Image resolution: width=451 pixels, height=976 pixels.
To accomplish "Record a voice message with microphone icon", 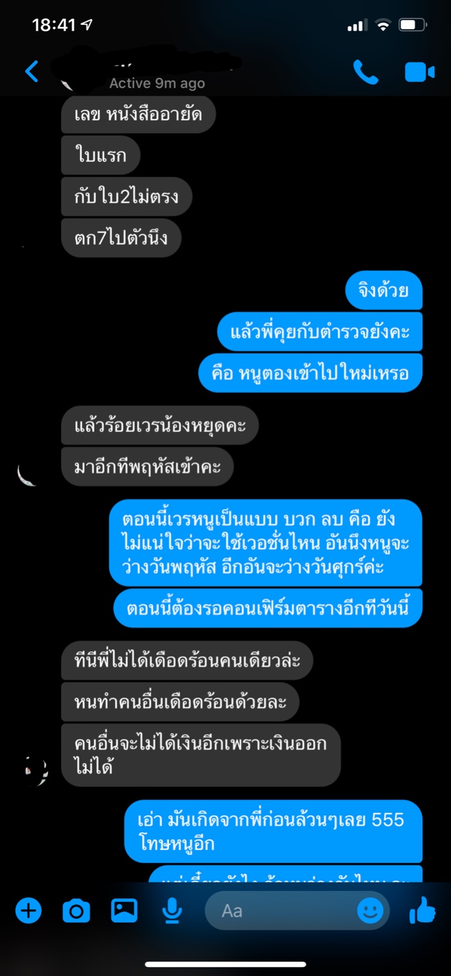I will coord(172,910).
